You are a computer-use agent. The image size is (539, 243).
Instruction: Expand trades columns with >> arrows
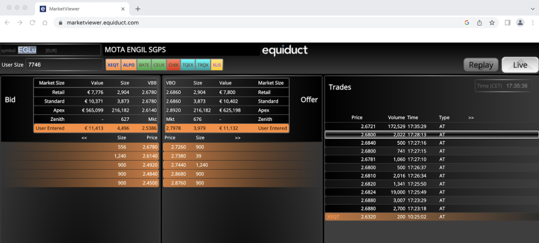471,118
